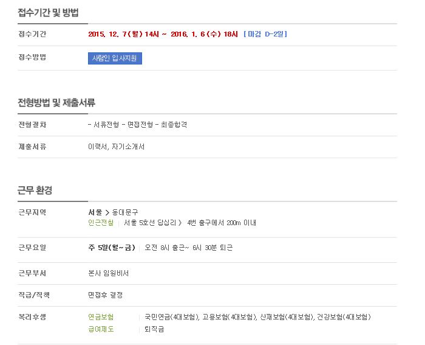Click the double chevron after 답십리
The width and height of the screenshot is (425, 345).
180,223
